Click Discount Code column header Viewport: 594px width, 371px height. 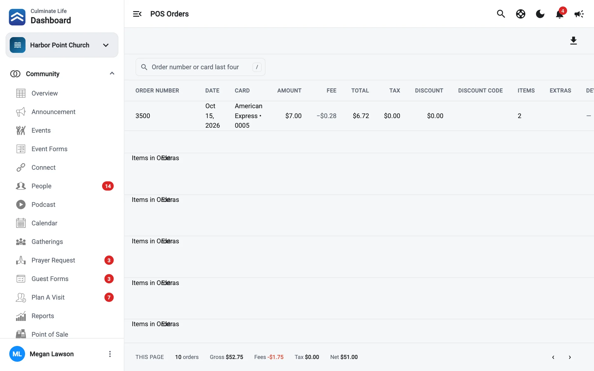[x=480, y=91]
